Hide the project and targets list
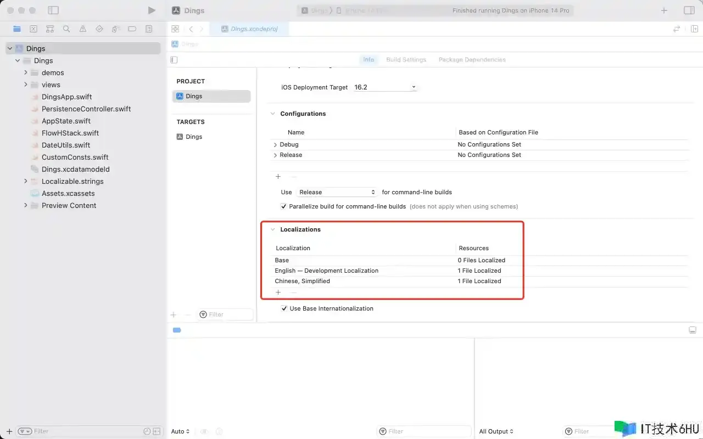 (x=174, y=60)
